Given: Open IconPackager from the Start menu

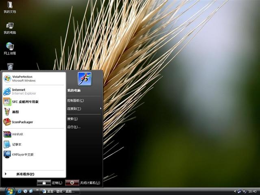Looking at the screenshot, I should (22, 122).
